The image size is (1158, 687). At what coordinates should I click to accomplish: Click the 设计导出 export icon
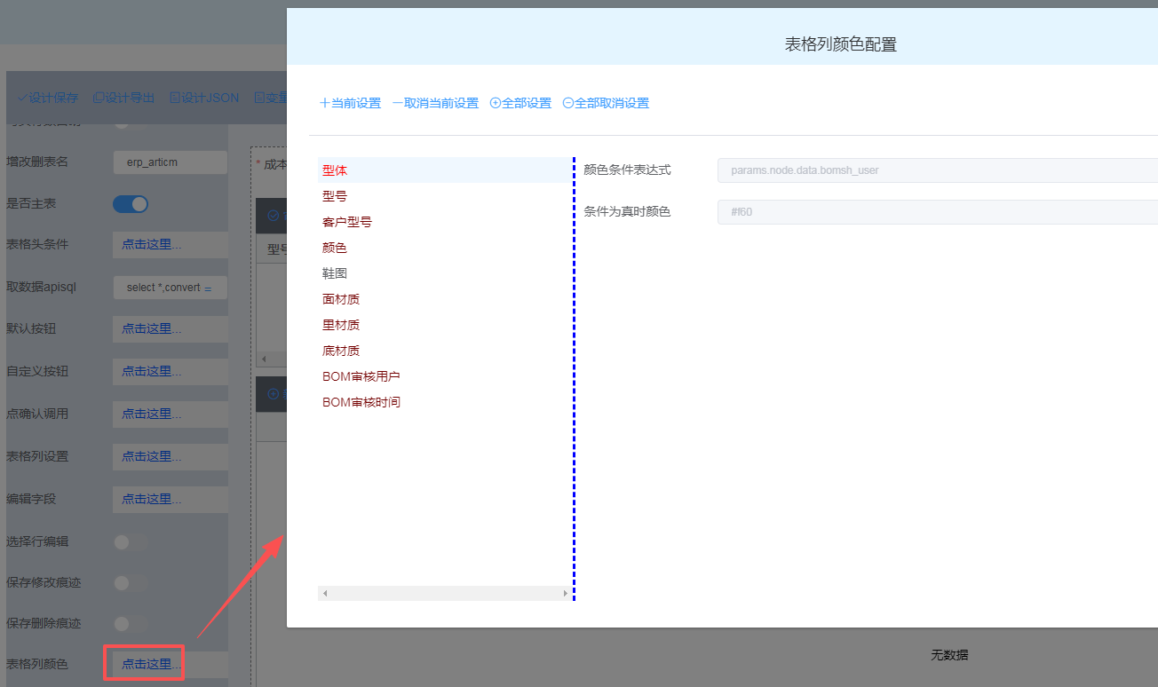99,98
